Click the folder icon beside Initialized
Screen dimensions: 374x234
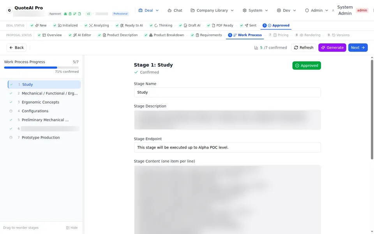tap(60, 25)
